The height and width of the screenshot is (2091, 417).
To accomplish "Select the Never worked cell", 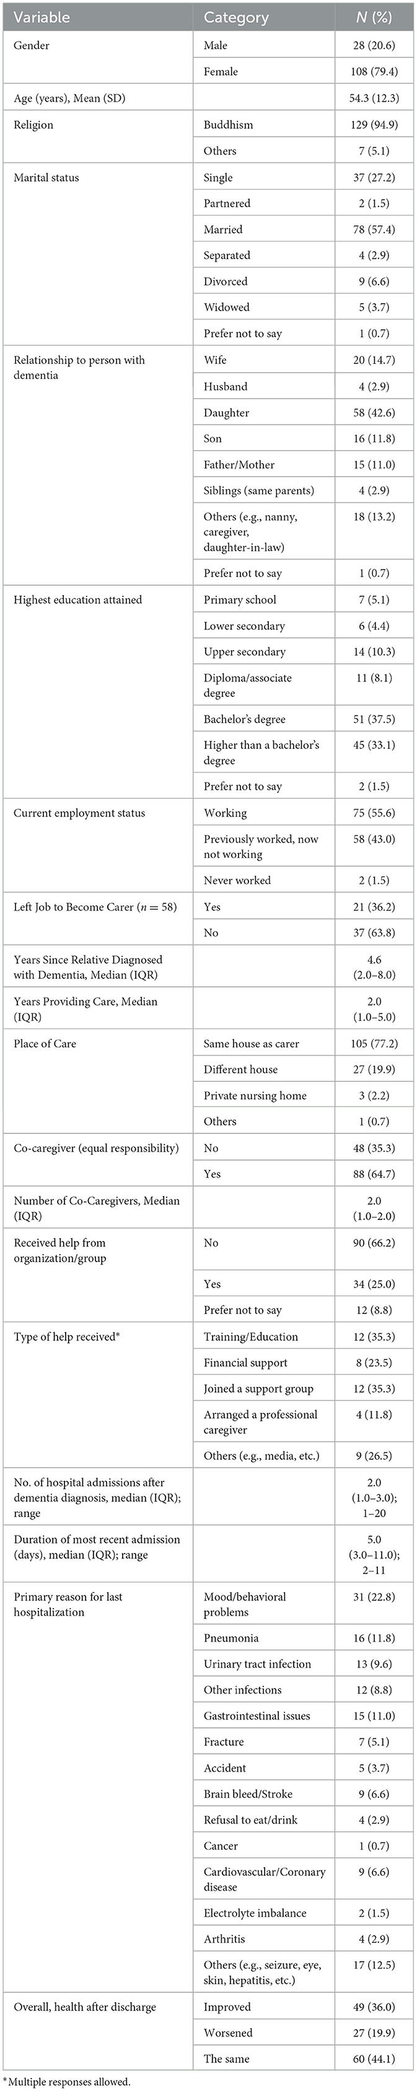I will [x=237, y=880].
